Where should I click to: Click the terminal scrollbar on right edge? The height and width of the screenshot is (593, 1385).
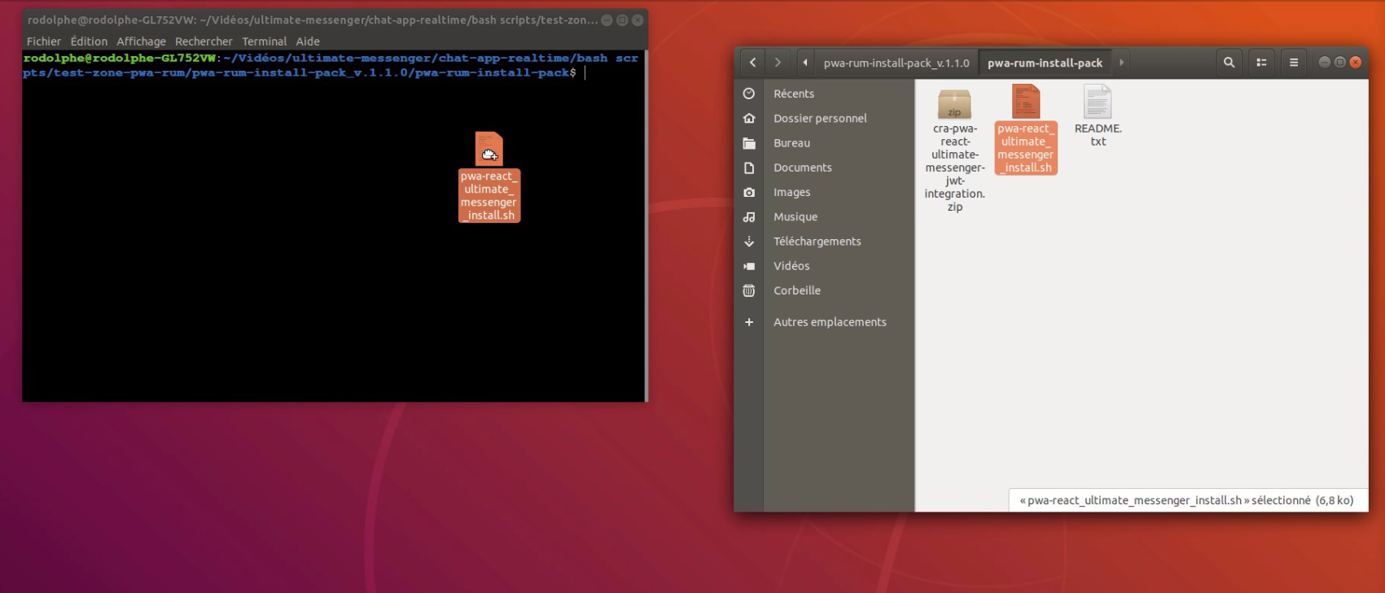tap(646, 228)
